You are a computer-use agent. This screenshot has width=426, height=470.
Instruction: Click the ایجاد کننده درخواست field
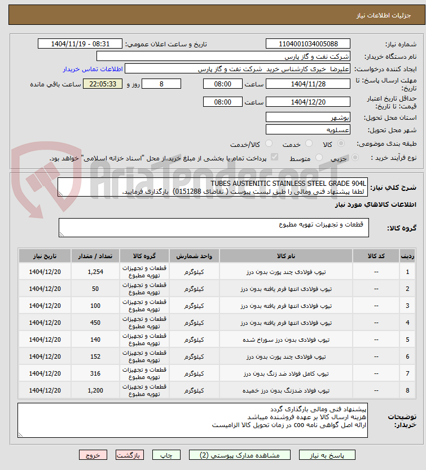click(x=238, y=69)
